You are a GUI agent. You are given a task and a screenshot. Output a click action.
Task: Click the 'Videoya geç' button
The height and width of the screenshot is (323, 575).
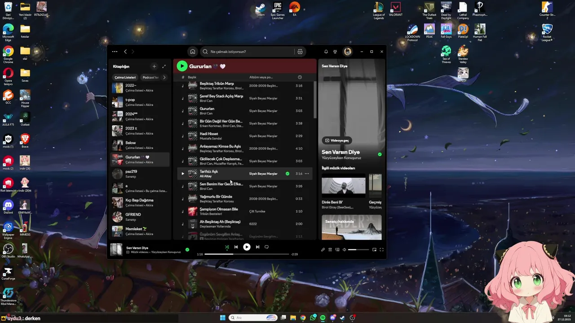click(x=337, y=140)
